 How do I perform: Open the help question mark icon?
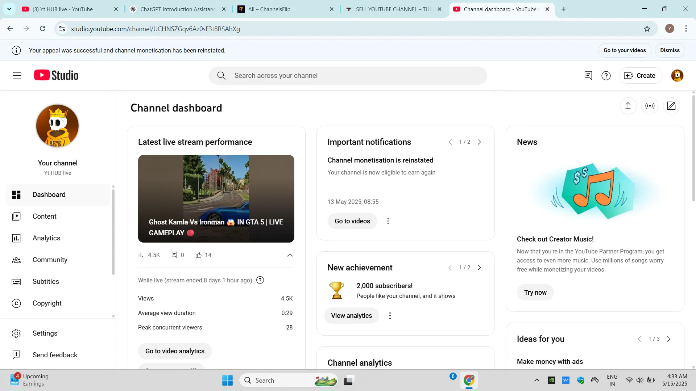(606, 75)
